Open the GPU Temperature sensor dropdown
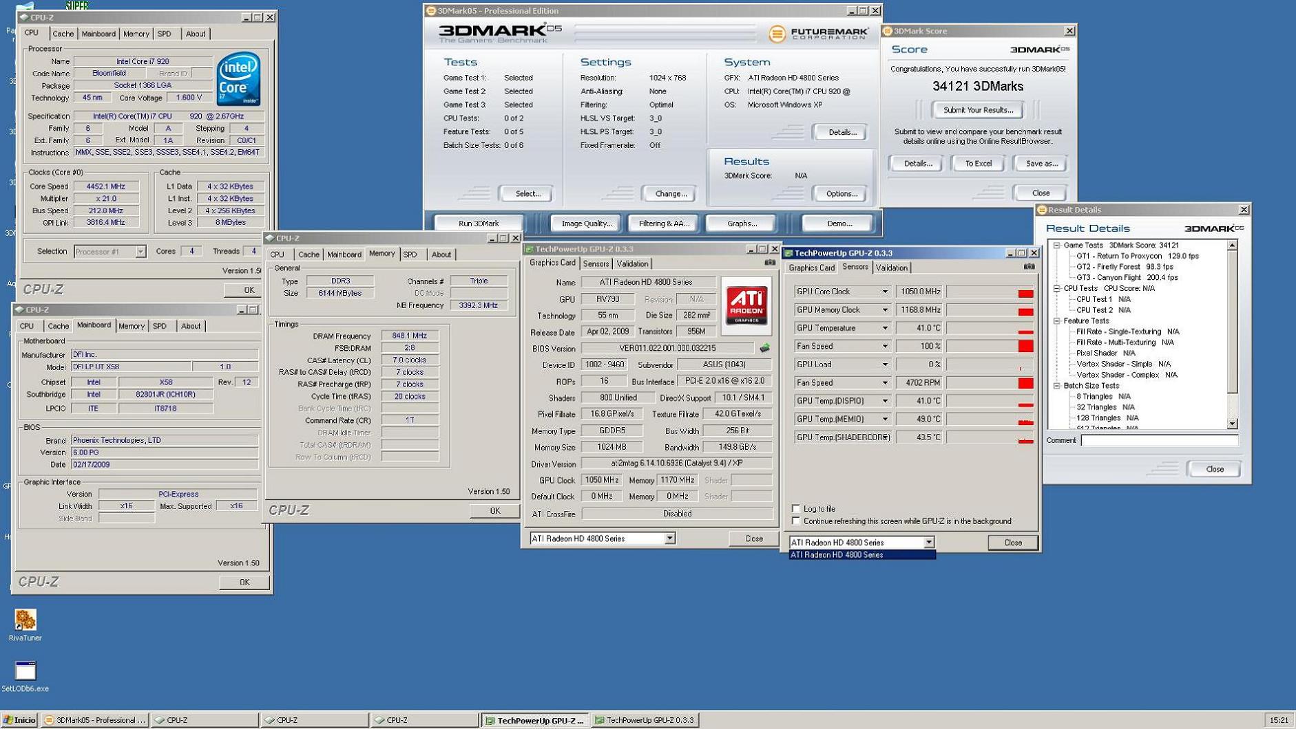 point(885,328)
